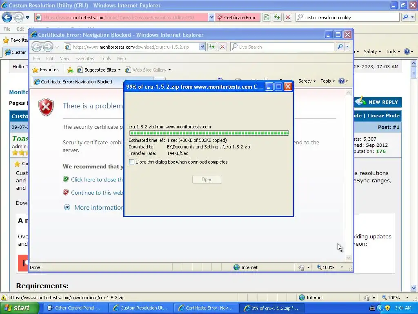The height and width of the screenshot is (314, 418).
Task: Open Favorites menu in Certificate Error window
Action: point(85,58)
